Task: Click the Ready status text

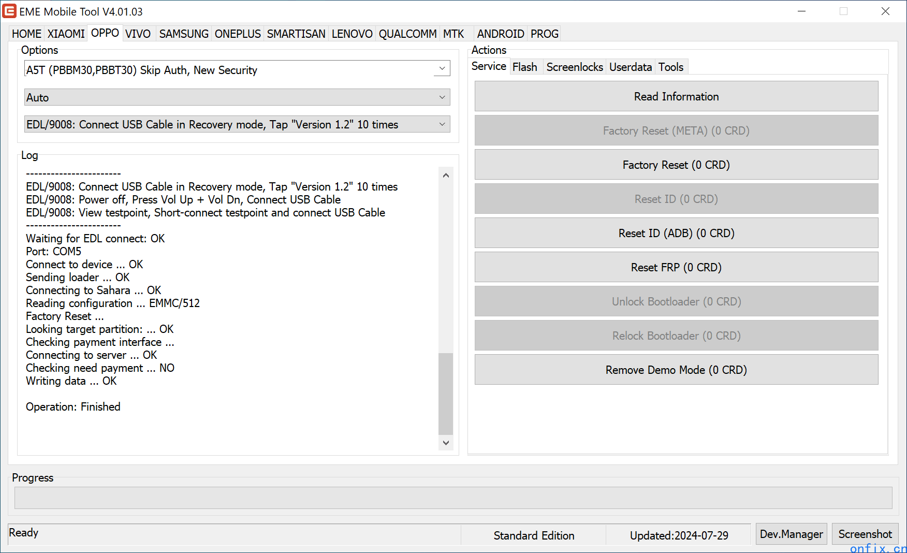Action: point(23,532)
